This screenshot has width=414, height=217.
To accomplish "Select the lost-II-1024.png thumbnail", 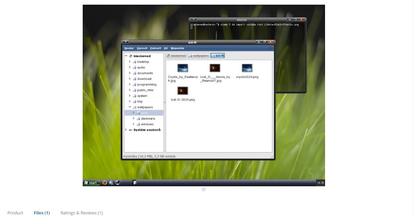I will (x=183, y=90).
